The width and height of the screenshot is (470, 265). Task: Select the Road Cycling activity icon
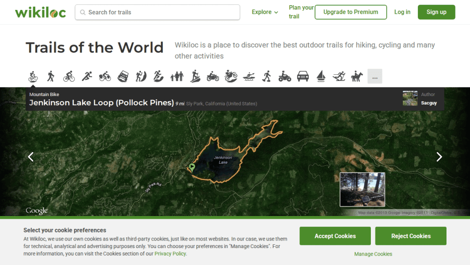(69, 76)
